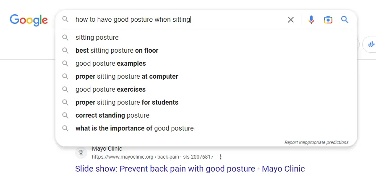Open Google Lens image search camera icon
This screenshot has width=376, height=177.
pos(328,20)
